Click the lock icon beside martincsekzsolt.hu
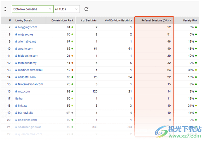The image size is (205, 141). [16, 70]
